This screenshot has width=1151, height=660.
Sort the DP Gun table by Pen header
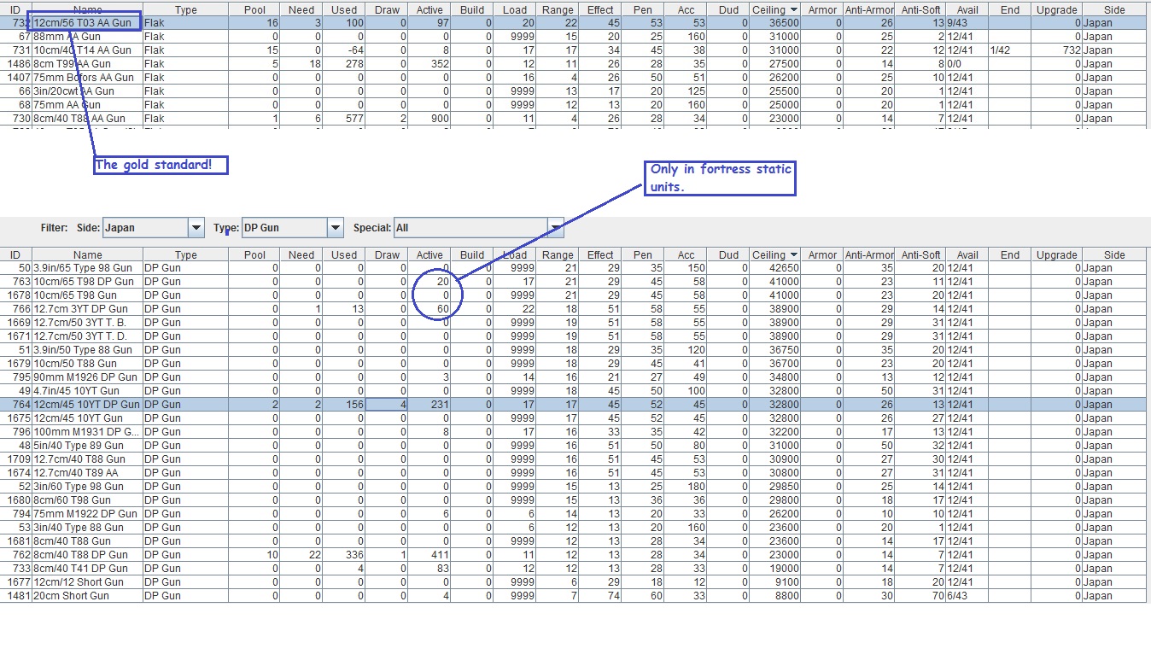click(643, 254)
